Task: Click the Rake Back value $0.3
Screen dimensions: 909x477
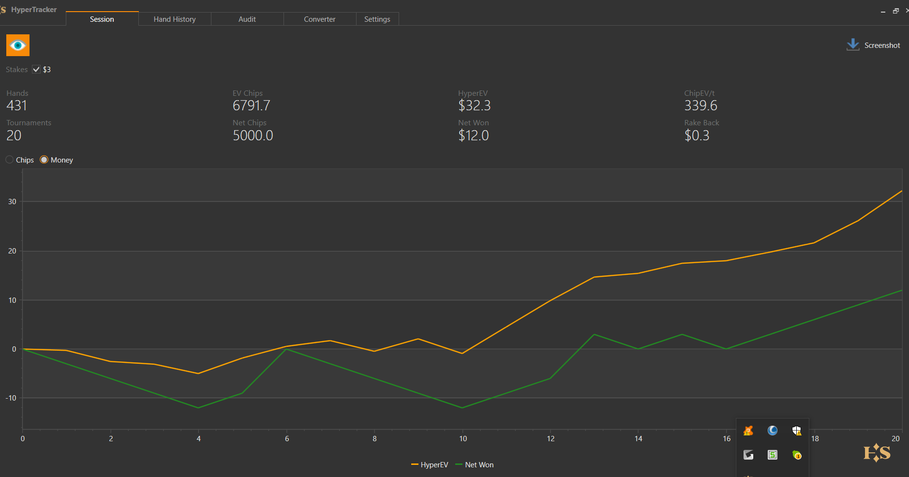Action: tap(697, 135)
